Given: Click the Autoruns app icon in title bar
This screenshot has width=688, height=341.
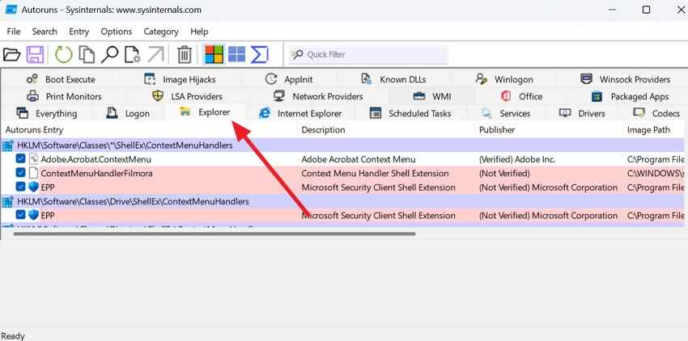Looking at the screenshot, I should click(11, 9).
